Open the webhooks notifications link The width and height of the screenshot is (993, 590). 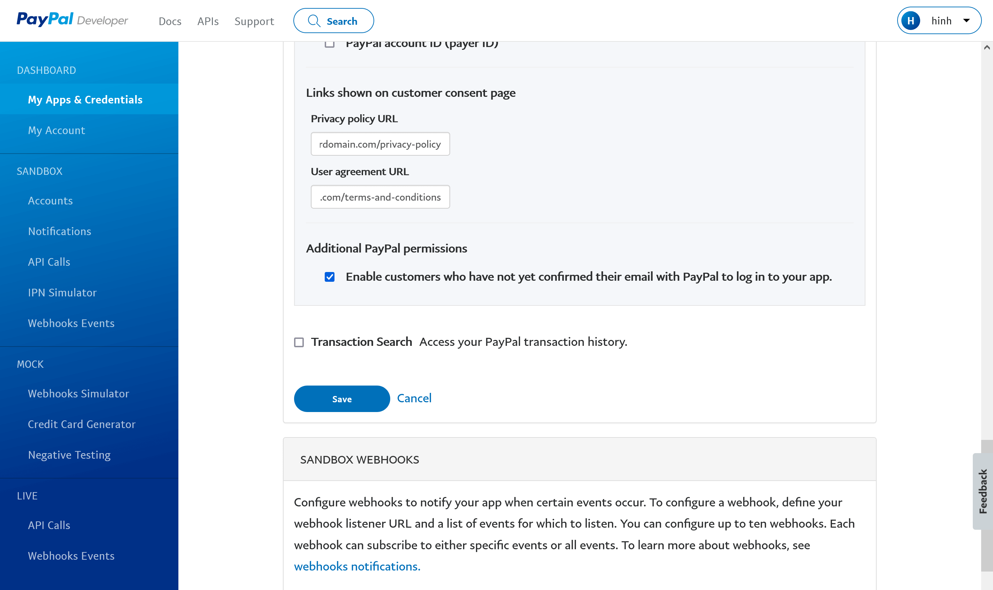(357, 566)
